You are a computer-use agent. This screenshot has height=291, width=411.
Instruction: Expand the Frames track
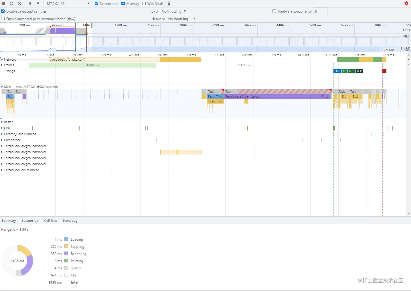click(2, 65)
